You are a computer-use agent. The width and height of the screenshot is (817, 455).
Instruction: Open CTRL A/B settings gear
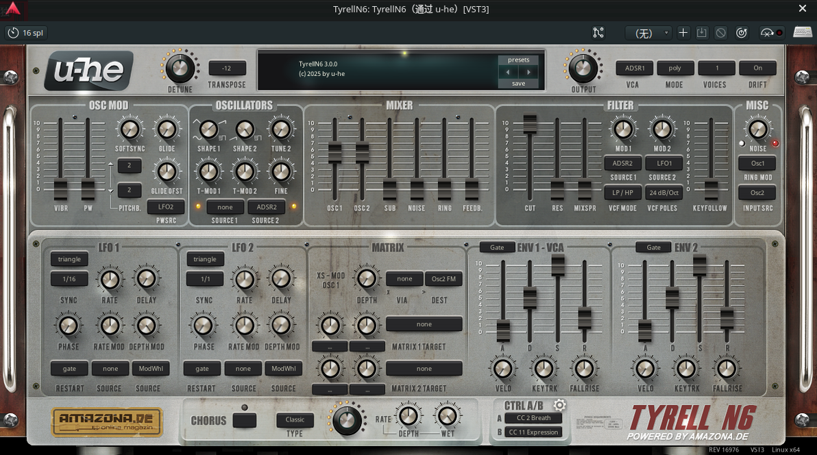point(559,405)
